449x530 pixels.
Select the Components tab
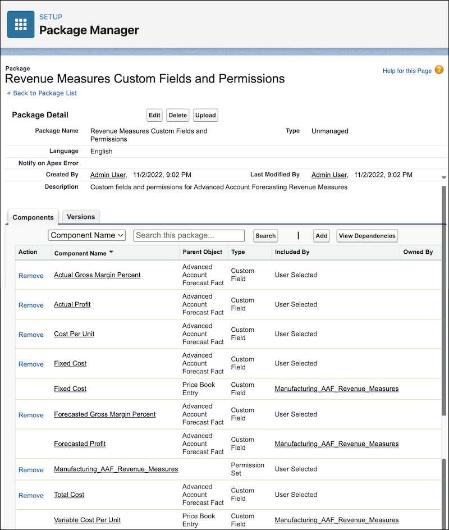[x=33, y=217]
